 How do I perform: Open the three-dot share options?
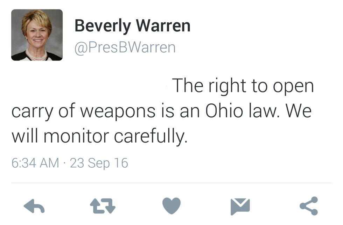tap(309, 206)
